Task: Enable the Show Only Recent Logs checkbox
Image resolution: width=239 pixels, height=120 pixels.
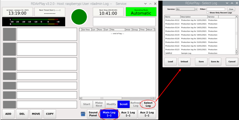Action: [208, 13]
